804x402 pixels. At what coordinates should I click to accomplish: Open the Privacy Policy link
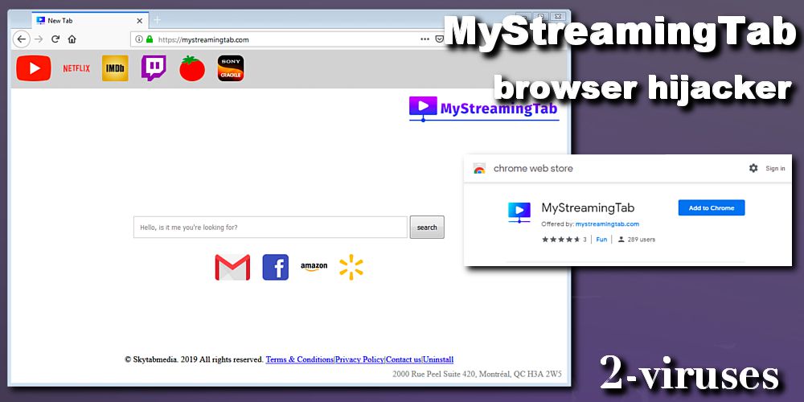click(359, 359)
